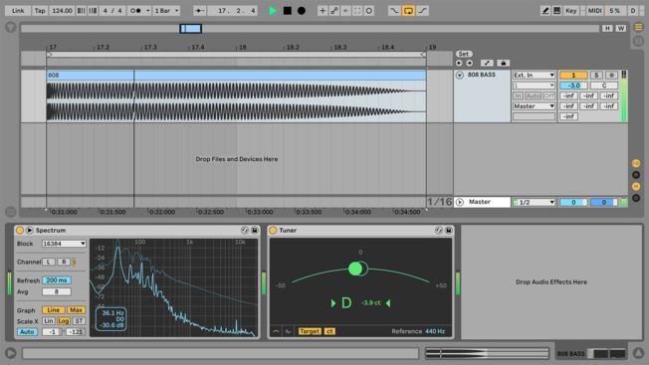649x365 pixels.
Task: Open the input channel 1 dropdown
Action: pyautogui.click(x=534, y=86)
